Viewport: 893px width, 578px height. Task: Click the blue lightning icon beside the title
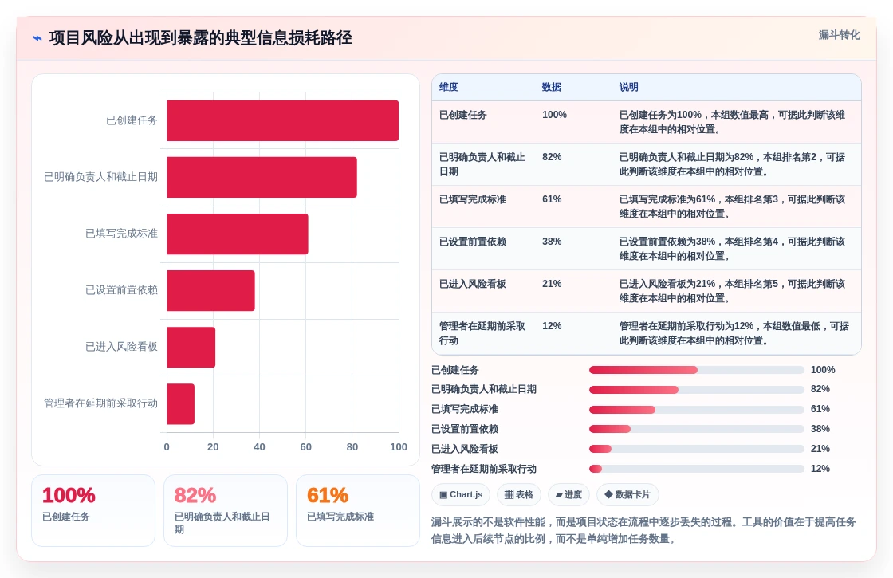coord(37,38)
